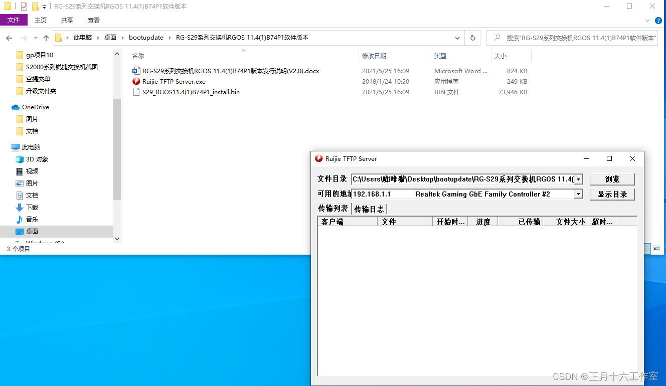
Task: Click the Ruijie logo in TFTP Server title bar
Action: 319,158
